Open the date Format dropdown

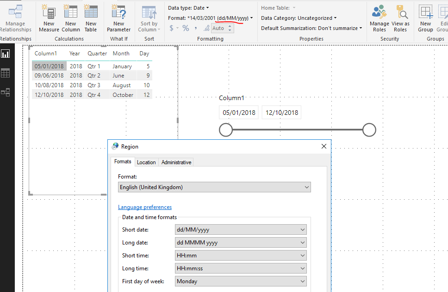coord(210,18)
